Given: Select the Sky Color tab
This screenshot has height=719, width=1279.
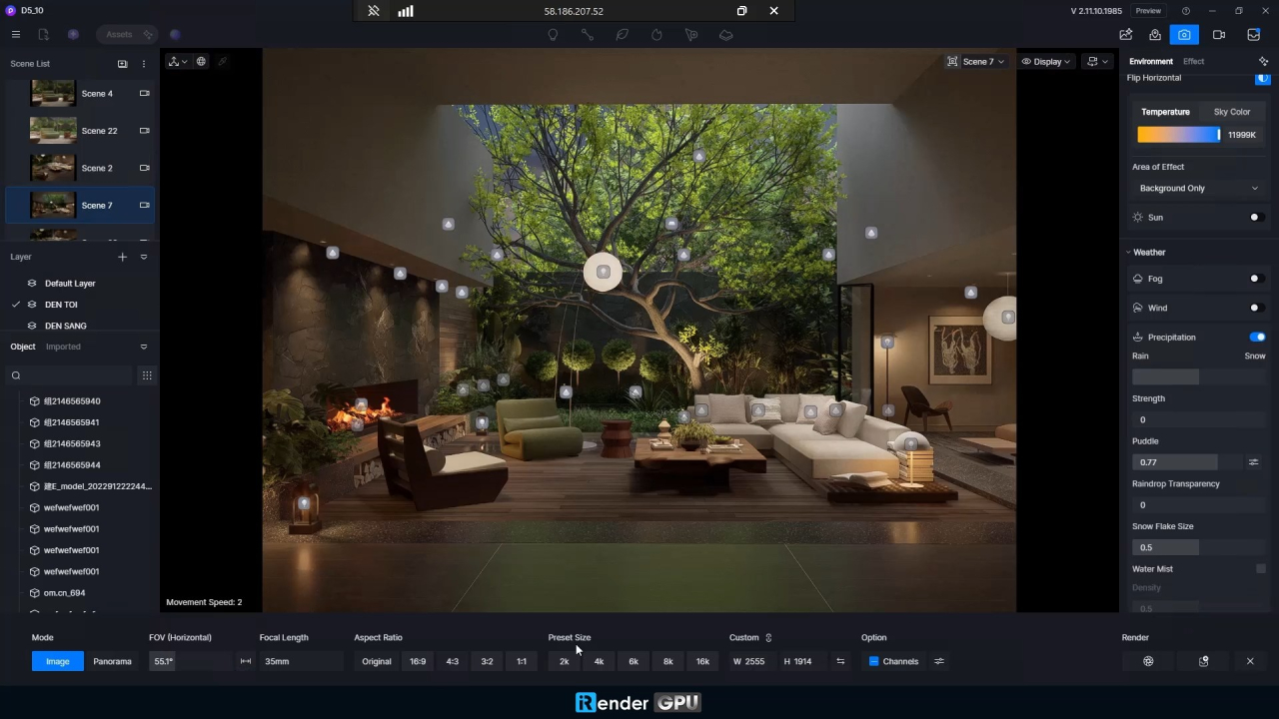Looking at the screenshot, I should (1231, 112).
